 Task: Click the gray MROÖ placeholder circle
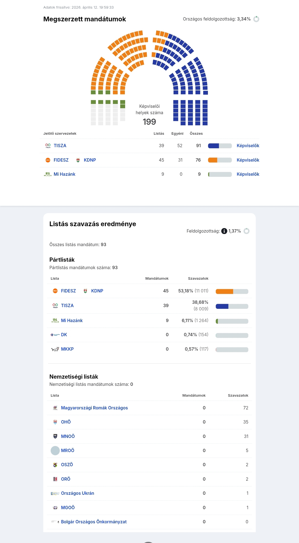tap(55, 450)
